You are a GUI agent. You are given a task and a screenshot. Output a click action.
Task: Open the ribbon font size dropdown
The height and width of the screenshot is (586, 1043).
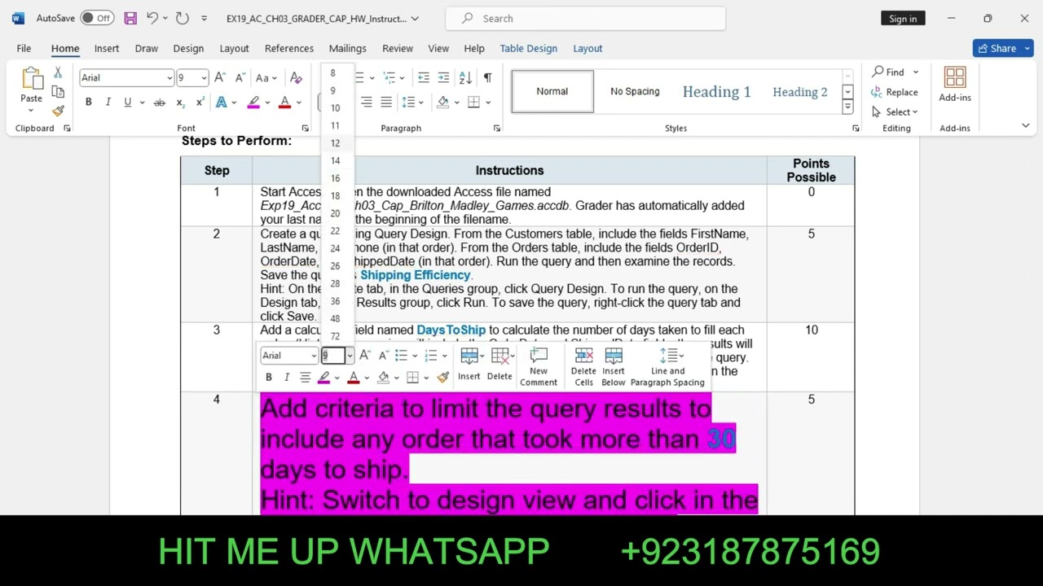[204, 78]
